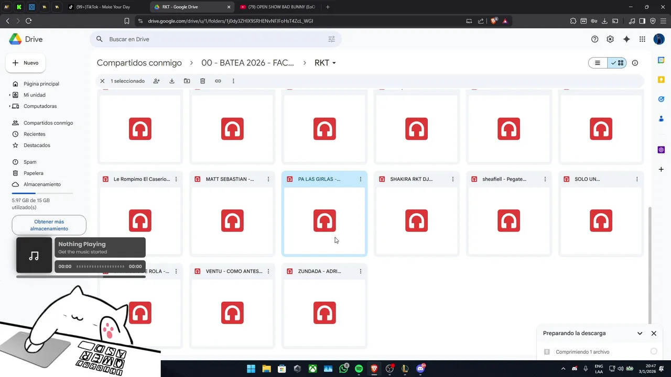Open options for ZUNDADA - ADRI file

[x=361, y=271]
